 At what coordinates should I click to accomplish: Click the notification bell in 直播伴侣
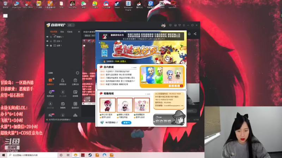[x=189, y=34]
